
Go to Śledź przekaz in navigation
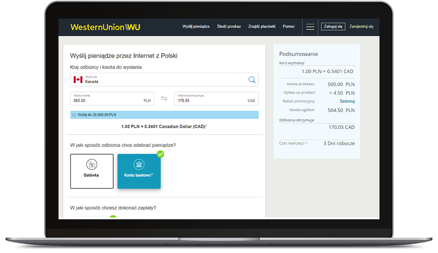click(x=229, y=26)
